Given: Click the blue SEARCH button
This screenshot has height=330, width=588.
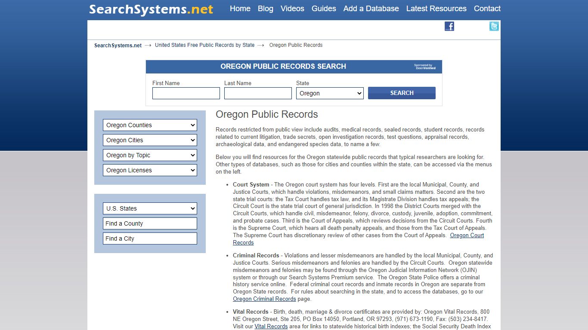Looking at the screenshot, I should (x=402, y=93).
